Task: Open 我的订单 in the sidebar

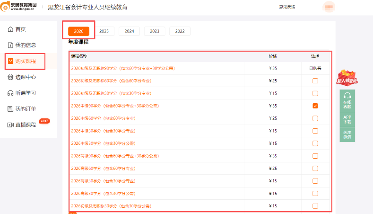Action: tap(26, 109)
